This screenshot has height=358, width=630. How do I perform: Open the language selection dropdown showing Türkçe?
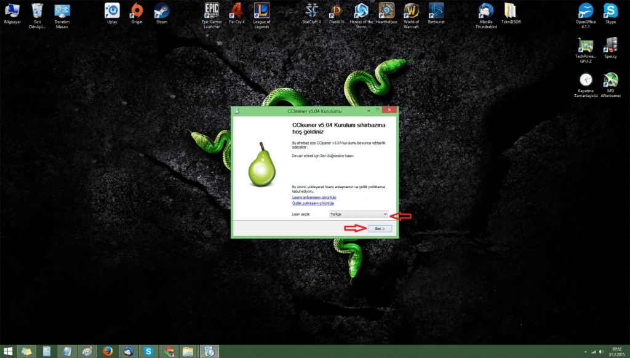point(358,213)
